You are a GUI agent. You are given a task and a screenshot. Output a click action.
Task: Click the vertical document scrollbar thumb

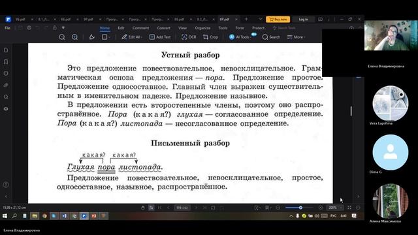tap(351, 111)
